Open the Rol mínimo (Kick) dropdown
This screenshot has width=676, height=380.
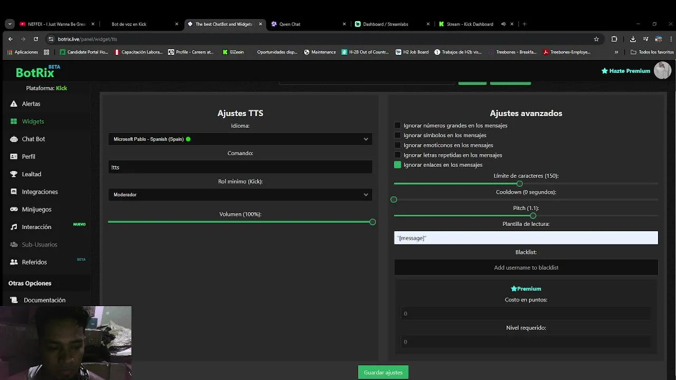(x=240, y=195)
